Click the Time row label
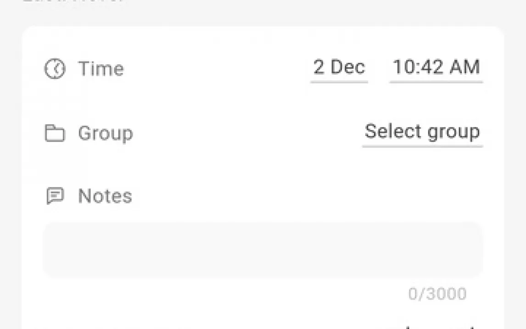 click(x=101, y=69)
